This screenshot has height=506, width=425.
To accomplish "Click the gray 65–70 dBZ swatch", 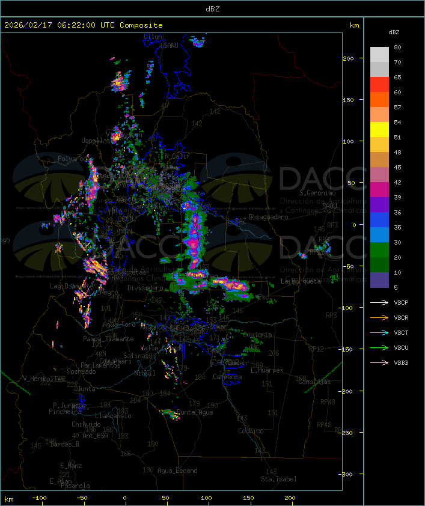I will (x=379, y=69).
